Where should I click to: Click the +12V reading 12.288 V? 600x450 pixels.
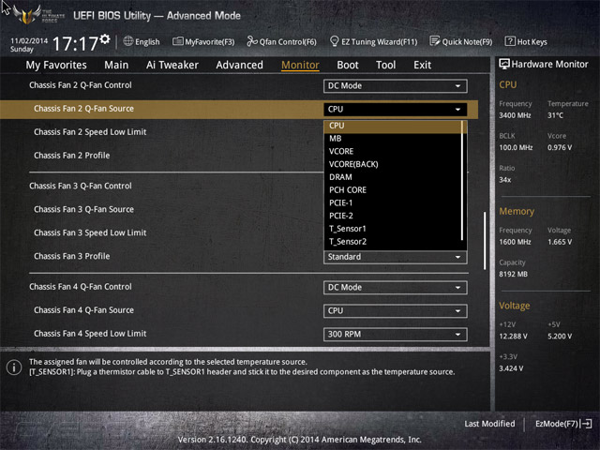coord(513,337)
